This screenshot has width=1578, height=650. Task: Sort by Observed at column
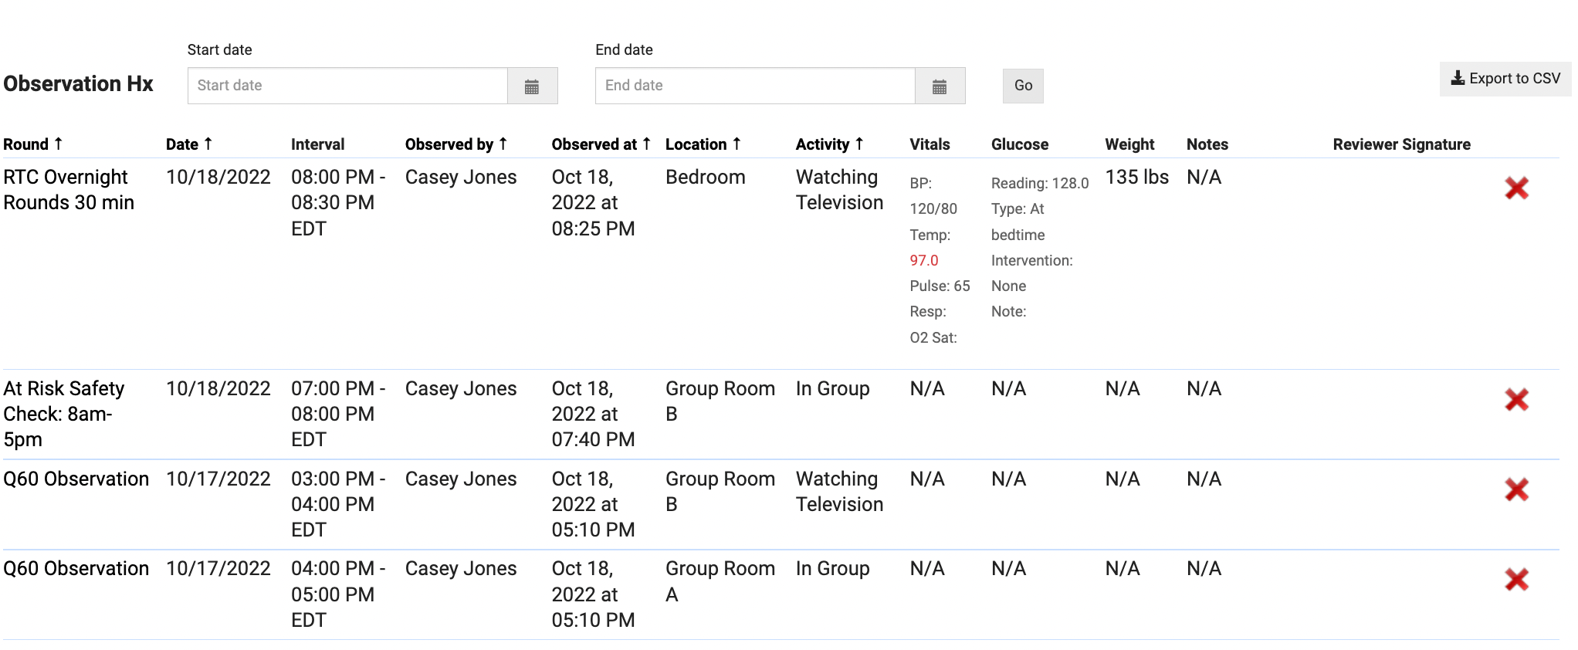646,144
